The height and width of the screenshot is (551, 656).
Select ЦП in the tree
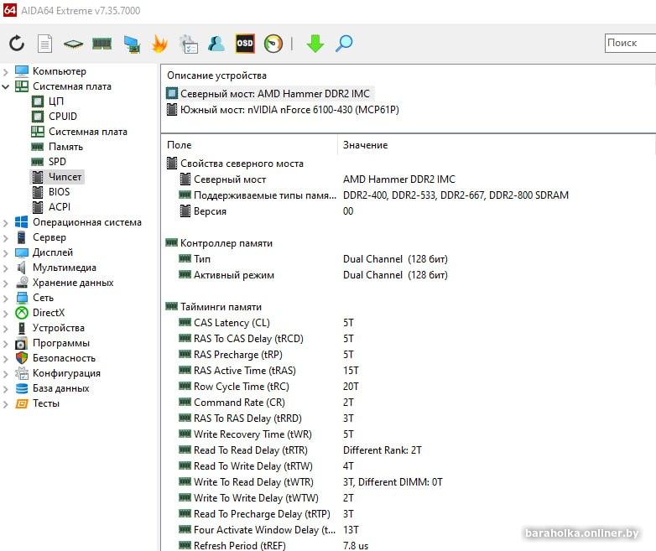tap(55, 101)
